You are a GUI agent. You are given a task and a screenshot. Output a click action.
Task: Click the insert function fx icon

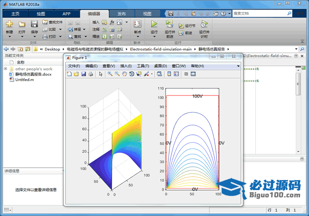(x=112, y=22)
